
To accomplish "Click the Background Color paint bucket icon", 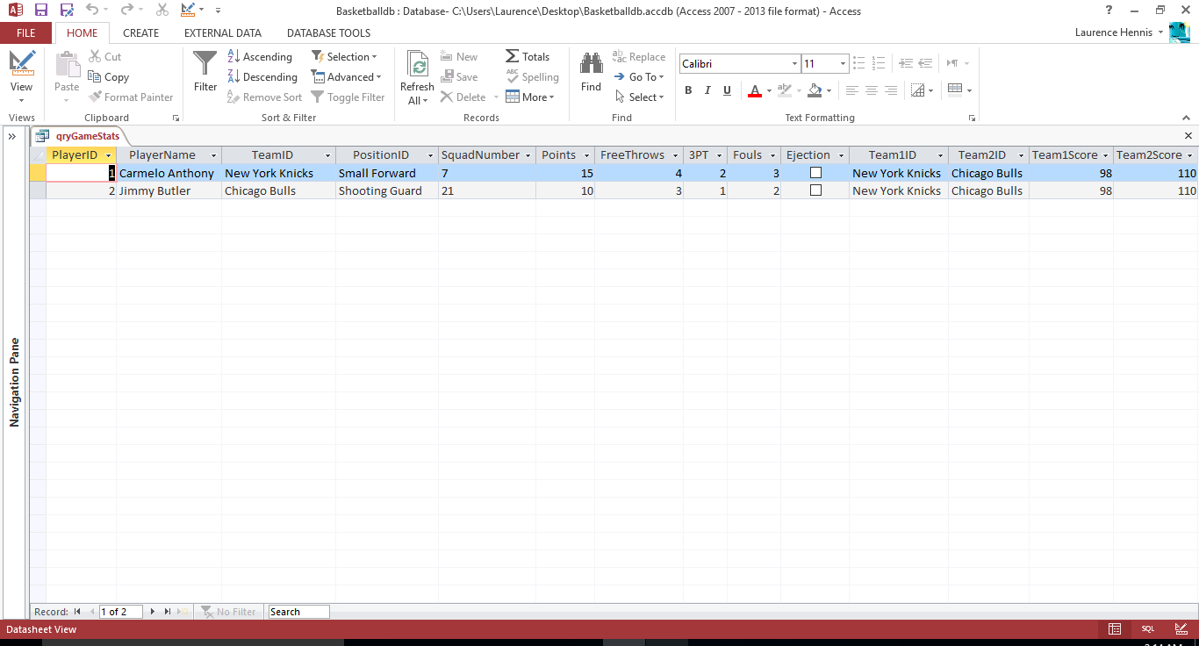I will (815, 90).
